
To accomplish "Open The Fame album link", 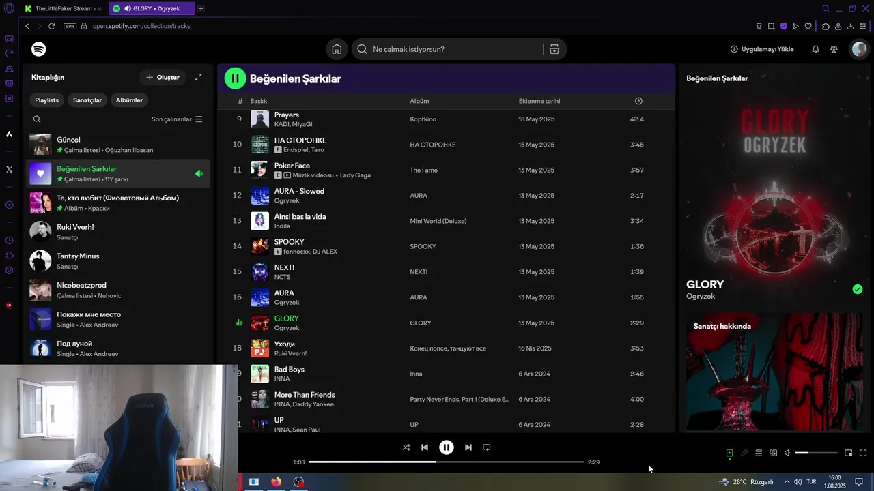I will coord(423,170).
